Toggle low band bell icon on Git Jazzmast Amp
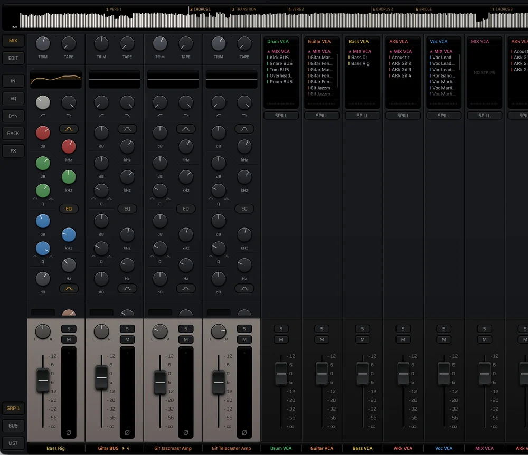 click(x=186, y=288)
